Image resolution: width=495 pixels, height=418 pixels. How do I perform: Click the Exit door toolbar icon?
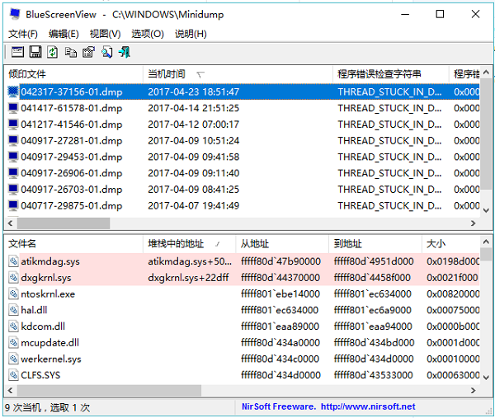coord(125,52)
